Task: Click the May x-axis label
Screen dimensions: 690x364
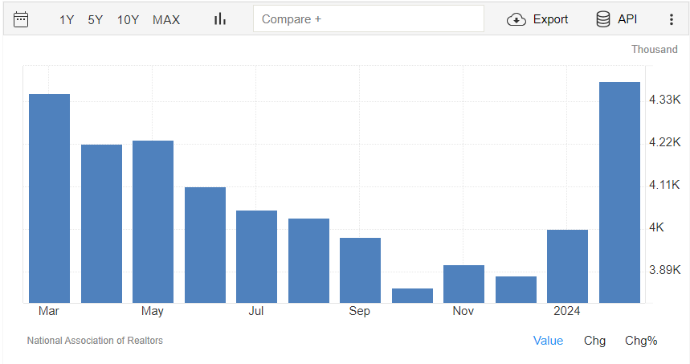Action: click(x=153, y=311)
